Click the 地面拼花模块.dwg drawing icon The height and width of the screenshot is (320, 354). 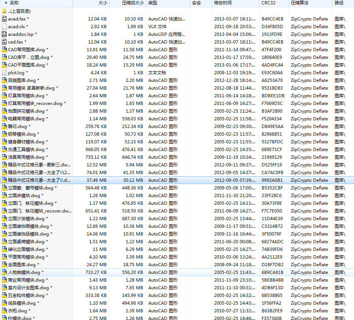point(4,111)
